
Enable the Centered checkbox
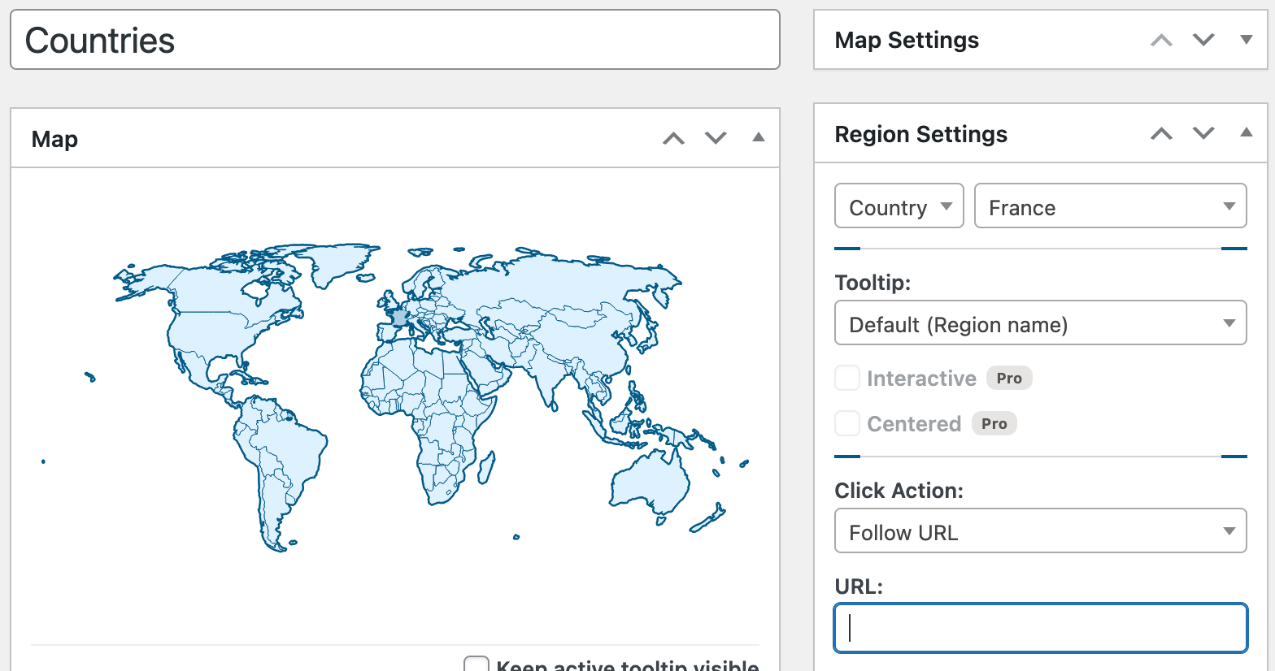[x=847, y=424]
